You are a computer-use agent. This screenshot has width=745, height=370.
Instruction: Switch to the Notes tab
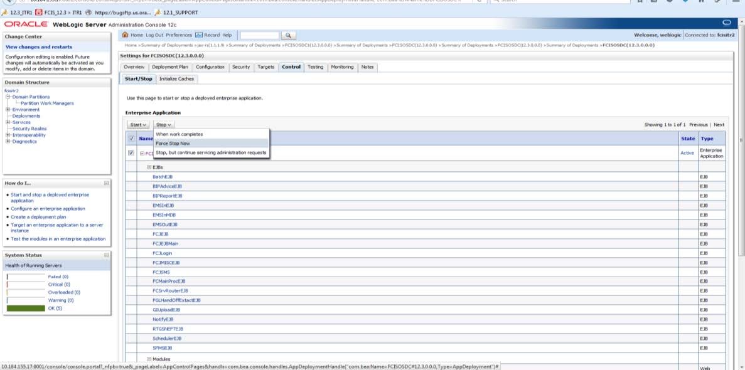click(367, 67)
